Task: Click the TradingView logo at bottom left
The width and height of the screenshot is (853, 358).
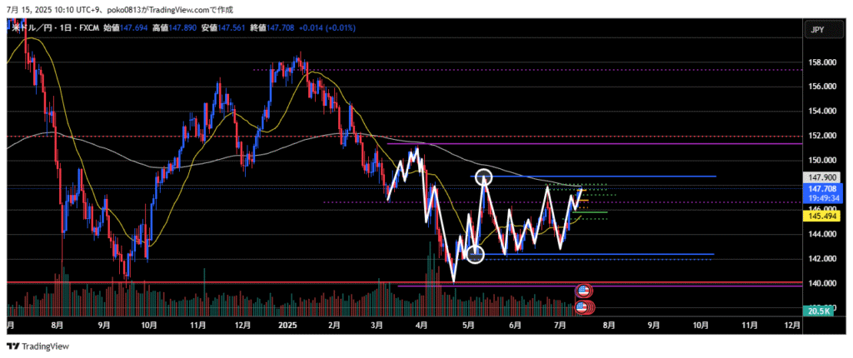Action: point(37,346)
